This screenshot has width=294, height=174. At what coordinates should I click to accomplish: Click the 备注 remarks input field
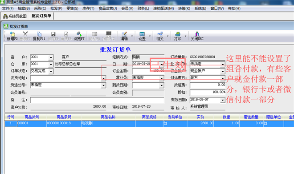(97, 100)
